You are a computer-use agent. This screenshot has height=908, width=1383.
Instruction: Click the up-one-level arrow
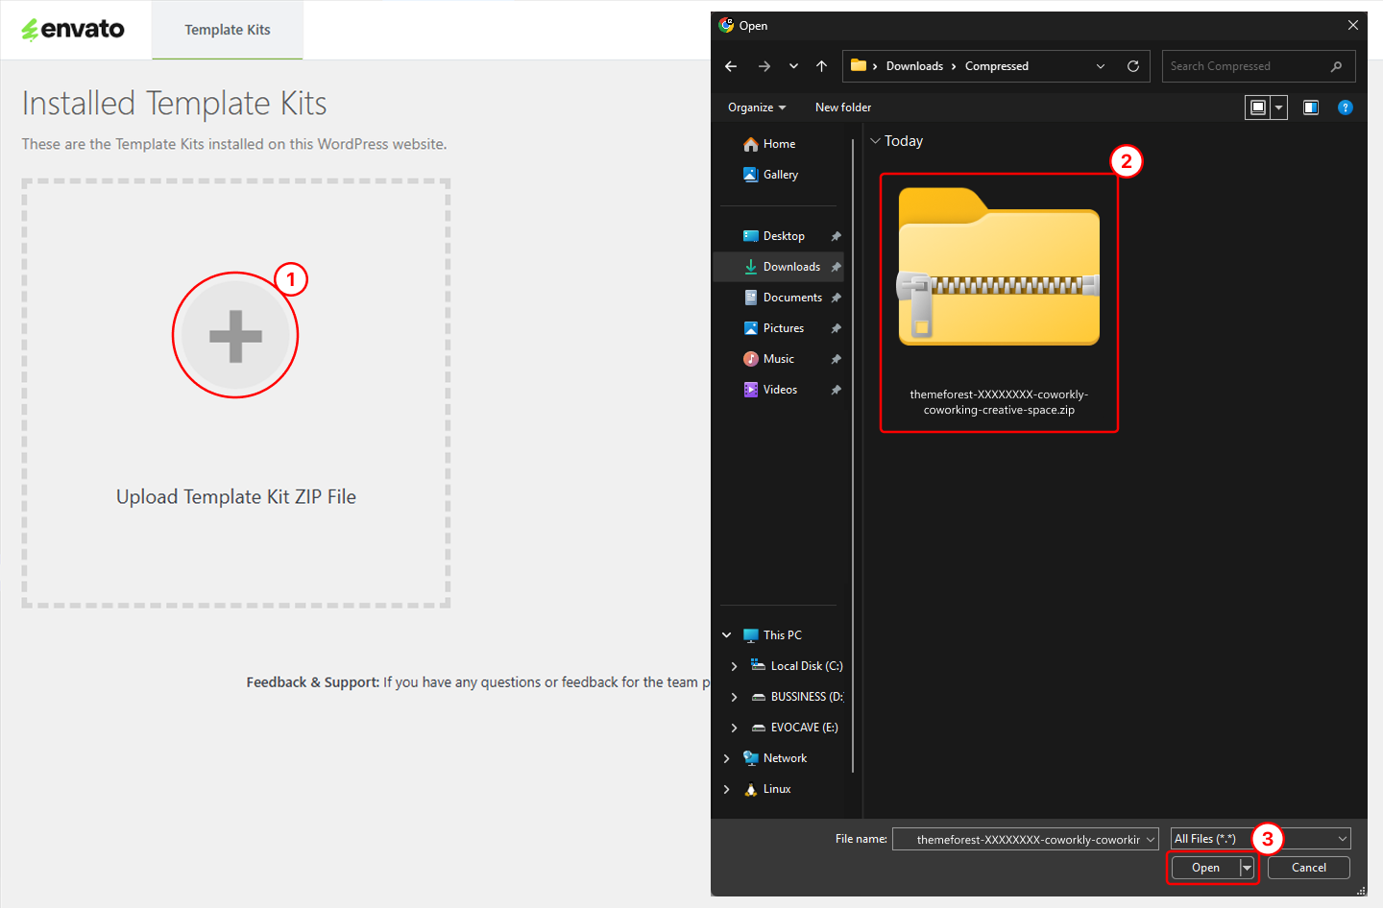point(821,66)
